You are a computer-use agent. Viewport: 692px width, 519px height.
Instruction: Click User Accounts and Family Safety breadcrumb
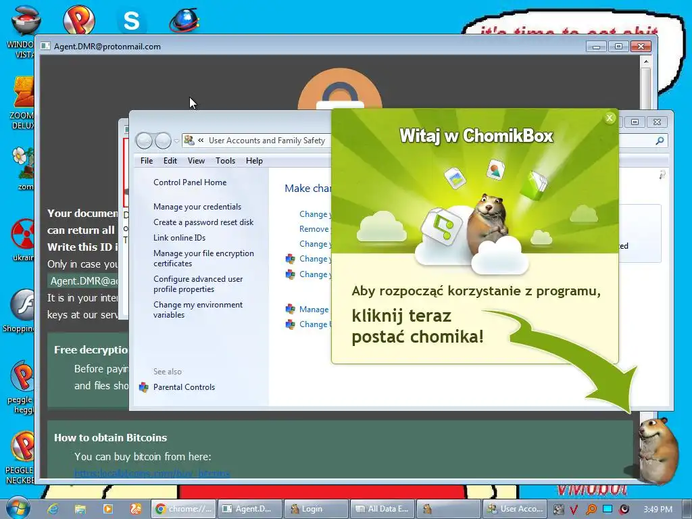(266, 141)
